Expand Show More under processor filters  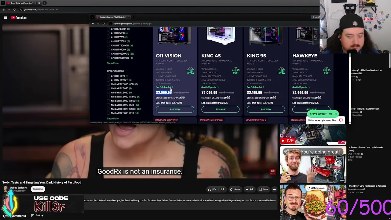[x=113, y=63]
